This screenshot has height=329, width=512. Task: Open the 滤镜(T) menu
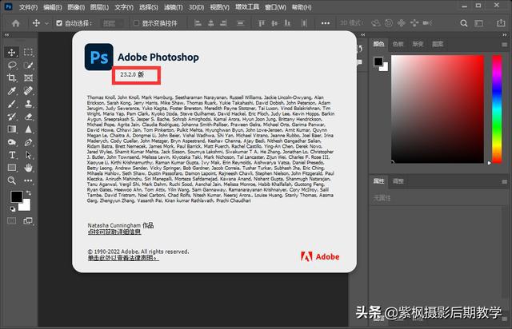coord(173,7)
